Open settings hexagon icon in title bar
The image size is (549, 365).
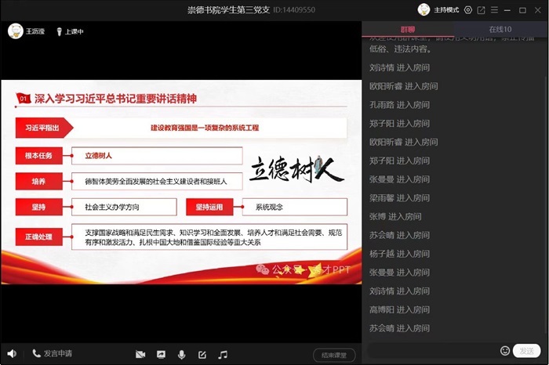click(468, 10)
